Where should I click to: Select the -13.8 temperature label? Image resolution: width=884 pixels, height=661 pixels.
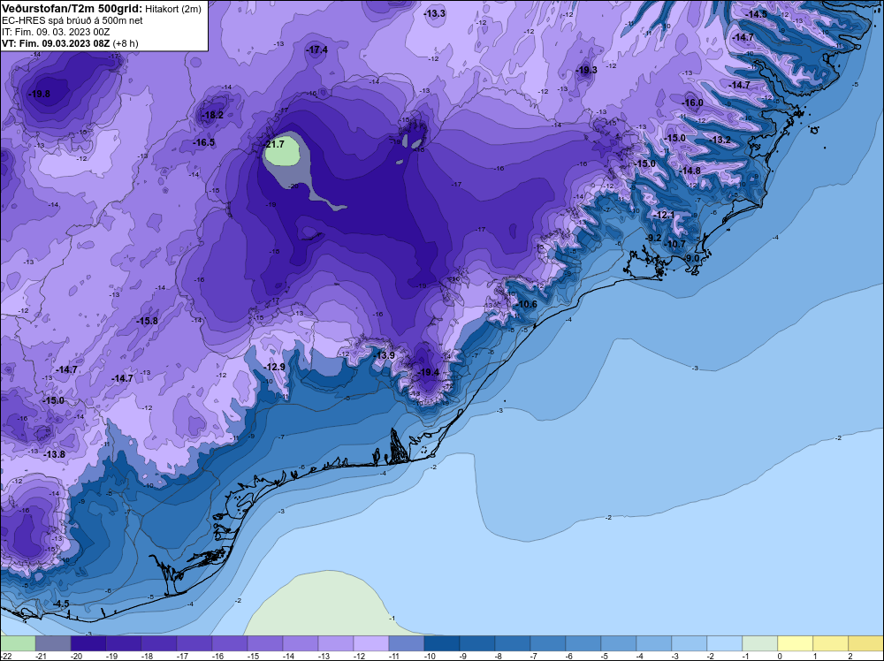click(55, 454)
